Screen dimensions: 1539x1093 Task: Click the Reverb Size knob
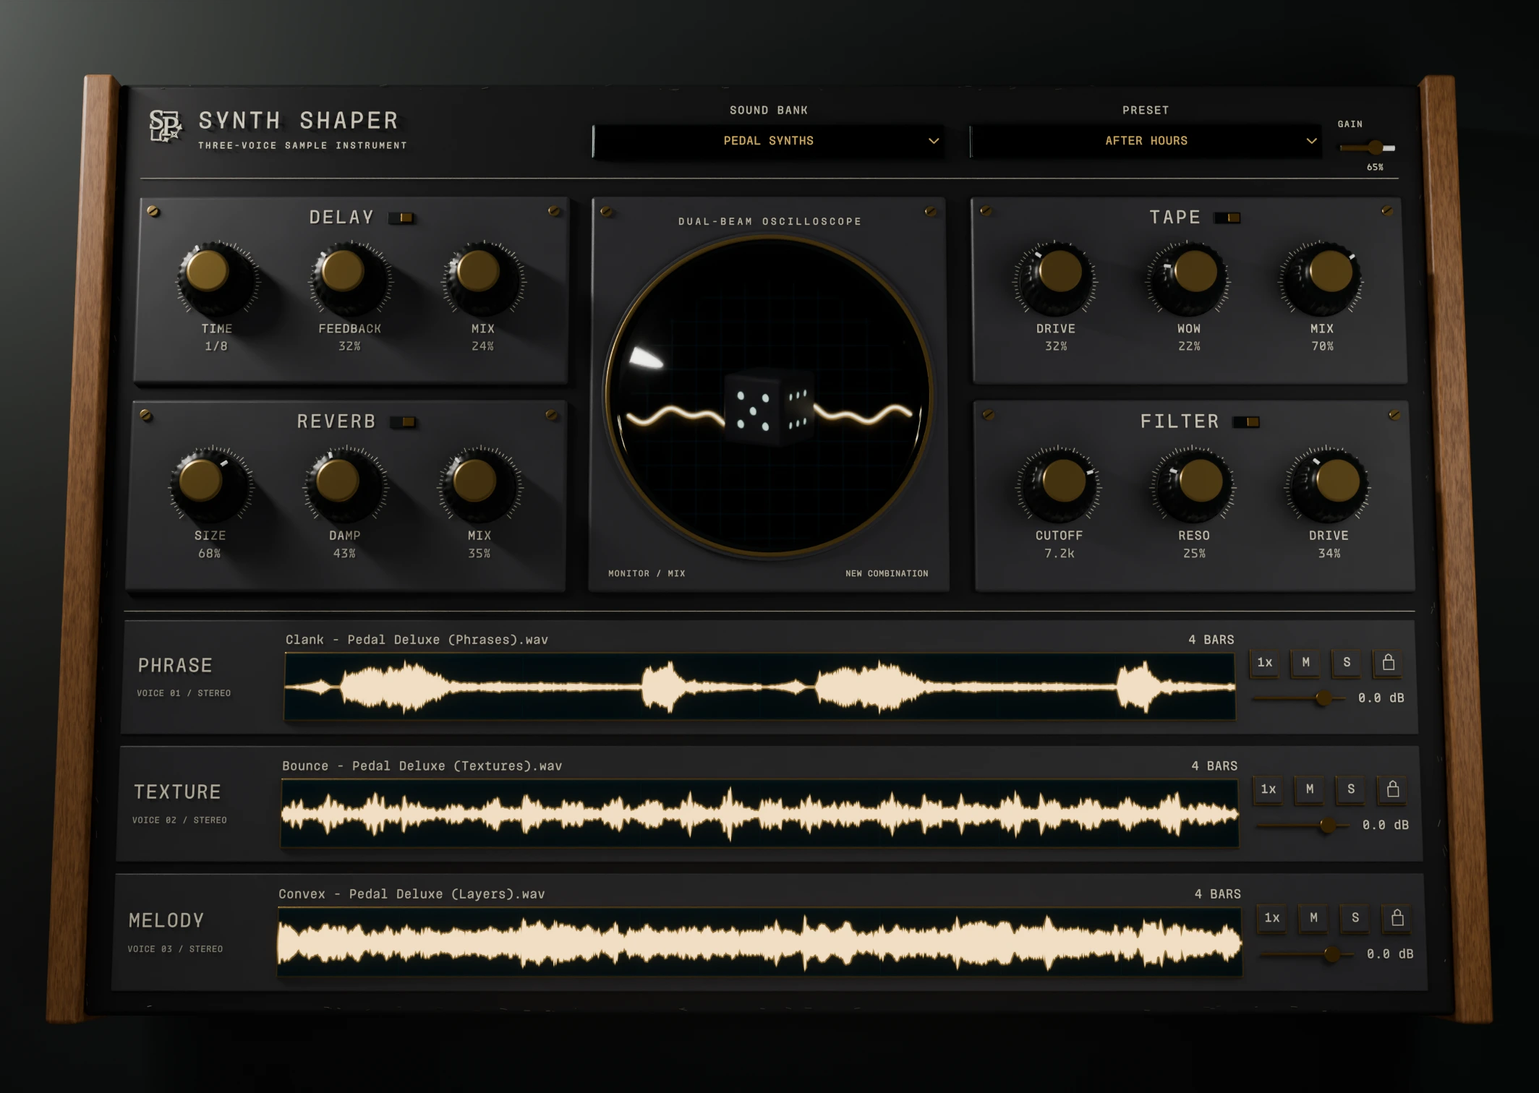pyautogui.click(x=210, y=485)
